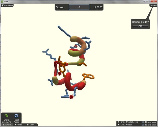Toggle auto show for Chat - Puzzle Levels
Image resolution: width=158 pixels, height=127 pixels.
point(151,122)
